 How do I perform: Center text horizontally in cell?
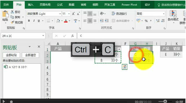pos(90,21)
